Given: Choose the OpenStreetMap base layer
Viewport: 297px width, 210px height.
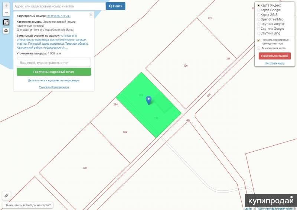Looking at the screenshot, I should point(259,19).
